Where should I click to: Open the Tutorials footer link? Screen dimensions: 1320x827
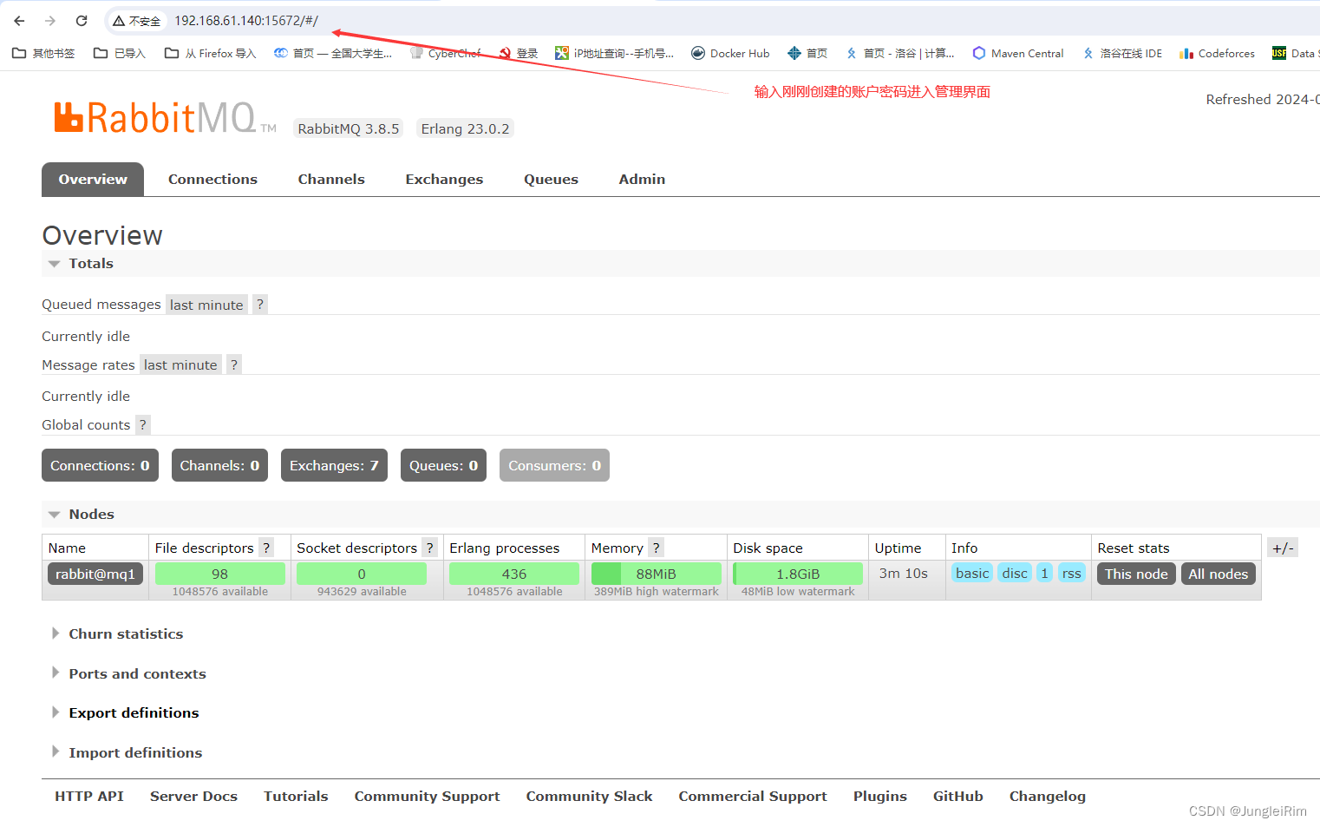[x=296, y=797]
